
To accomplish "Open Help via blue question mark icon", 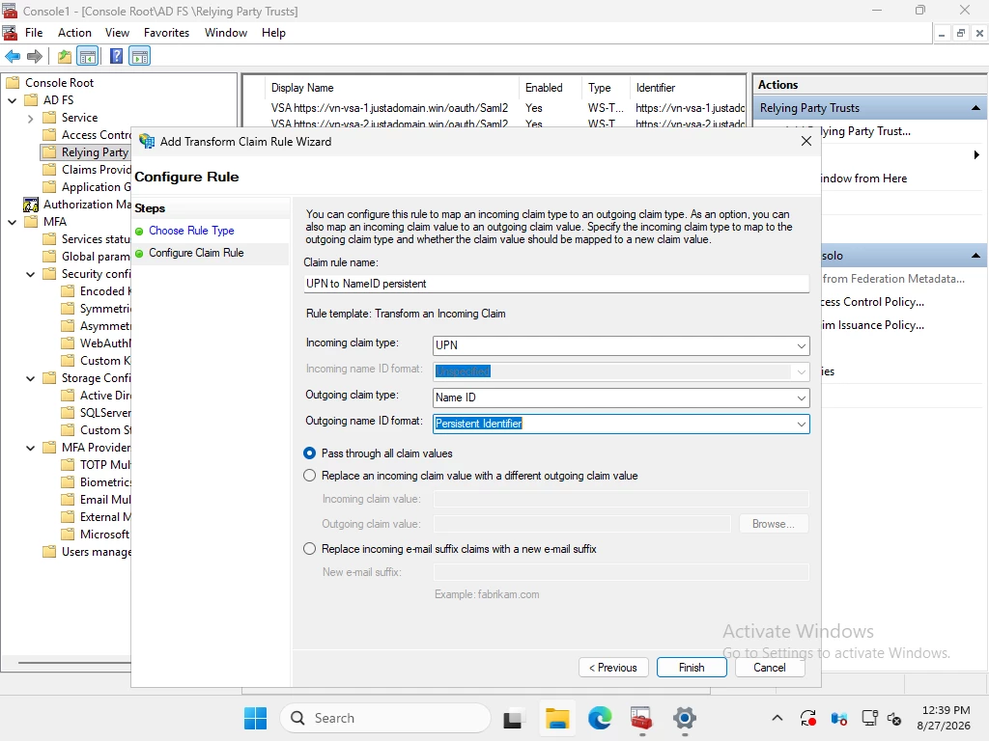I will coord(116,57).
